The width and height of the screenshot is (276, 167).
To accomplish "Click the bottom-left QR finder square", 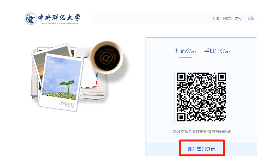I will 181,117.
